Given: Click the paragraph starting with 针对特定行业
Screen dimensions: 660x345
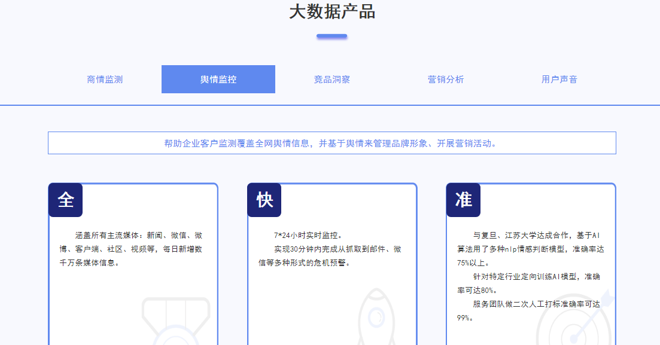Looking at the screenshot, I should [x=529, y=283].
